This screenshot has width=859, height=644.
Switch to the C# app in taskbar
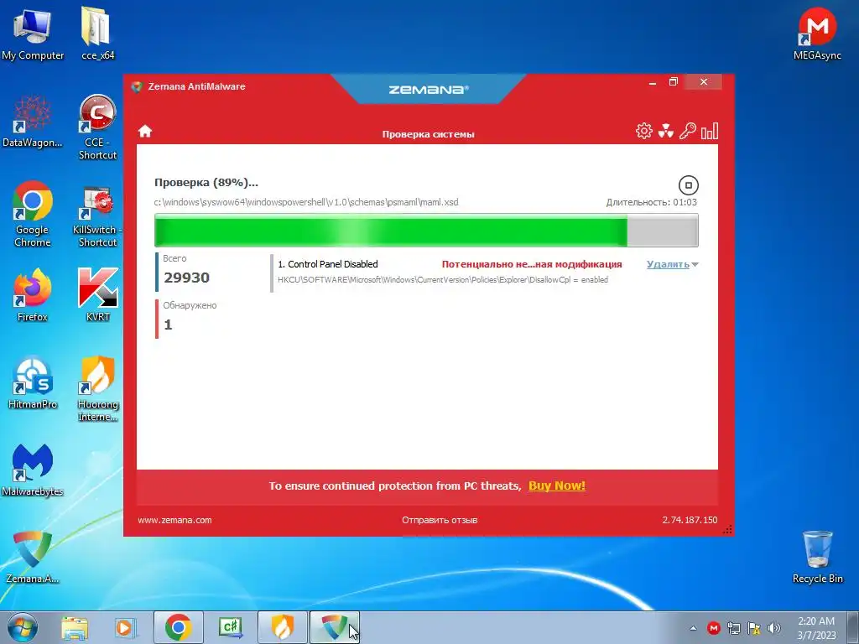[231, 627]
